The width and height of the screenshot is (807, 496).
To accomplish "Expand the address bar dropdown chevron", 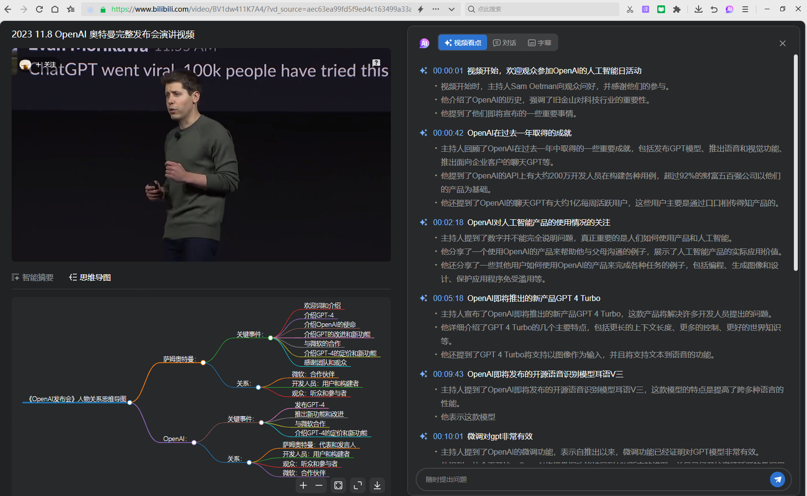I will 452,9.
